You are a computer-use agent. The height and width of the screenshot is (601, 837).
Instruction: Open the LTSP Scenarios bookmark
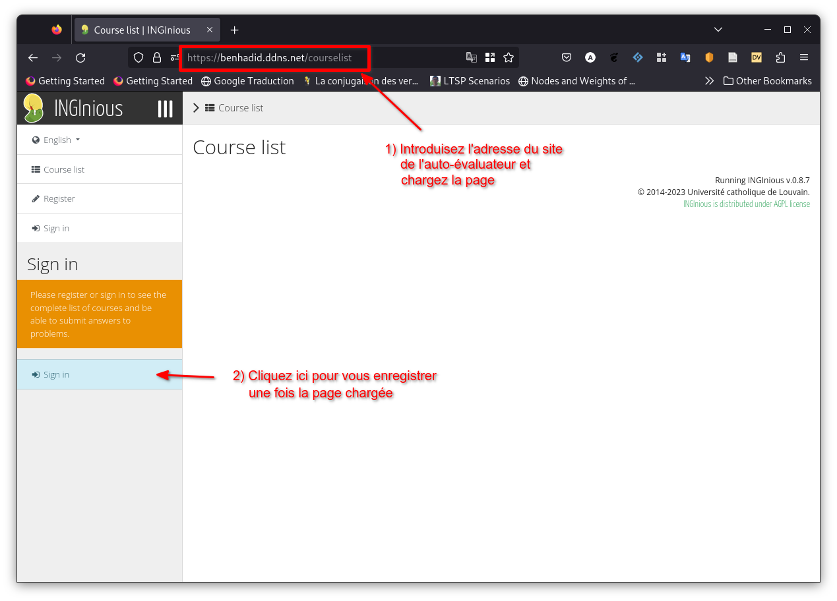(470, 81)
